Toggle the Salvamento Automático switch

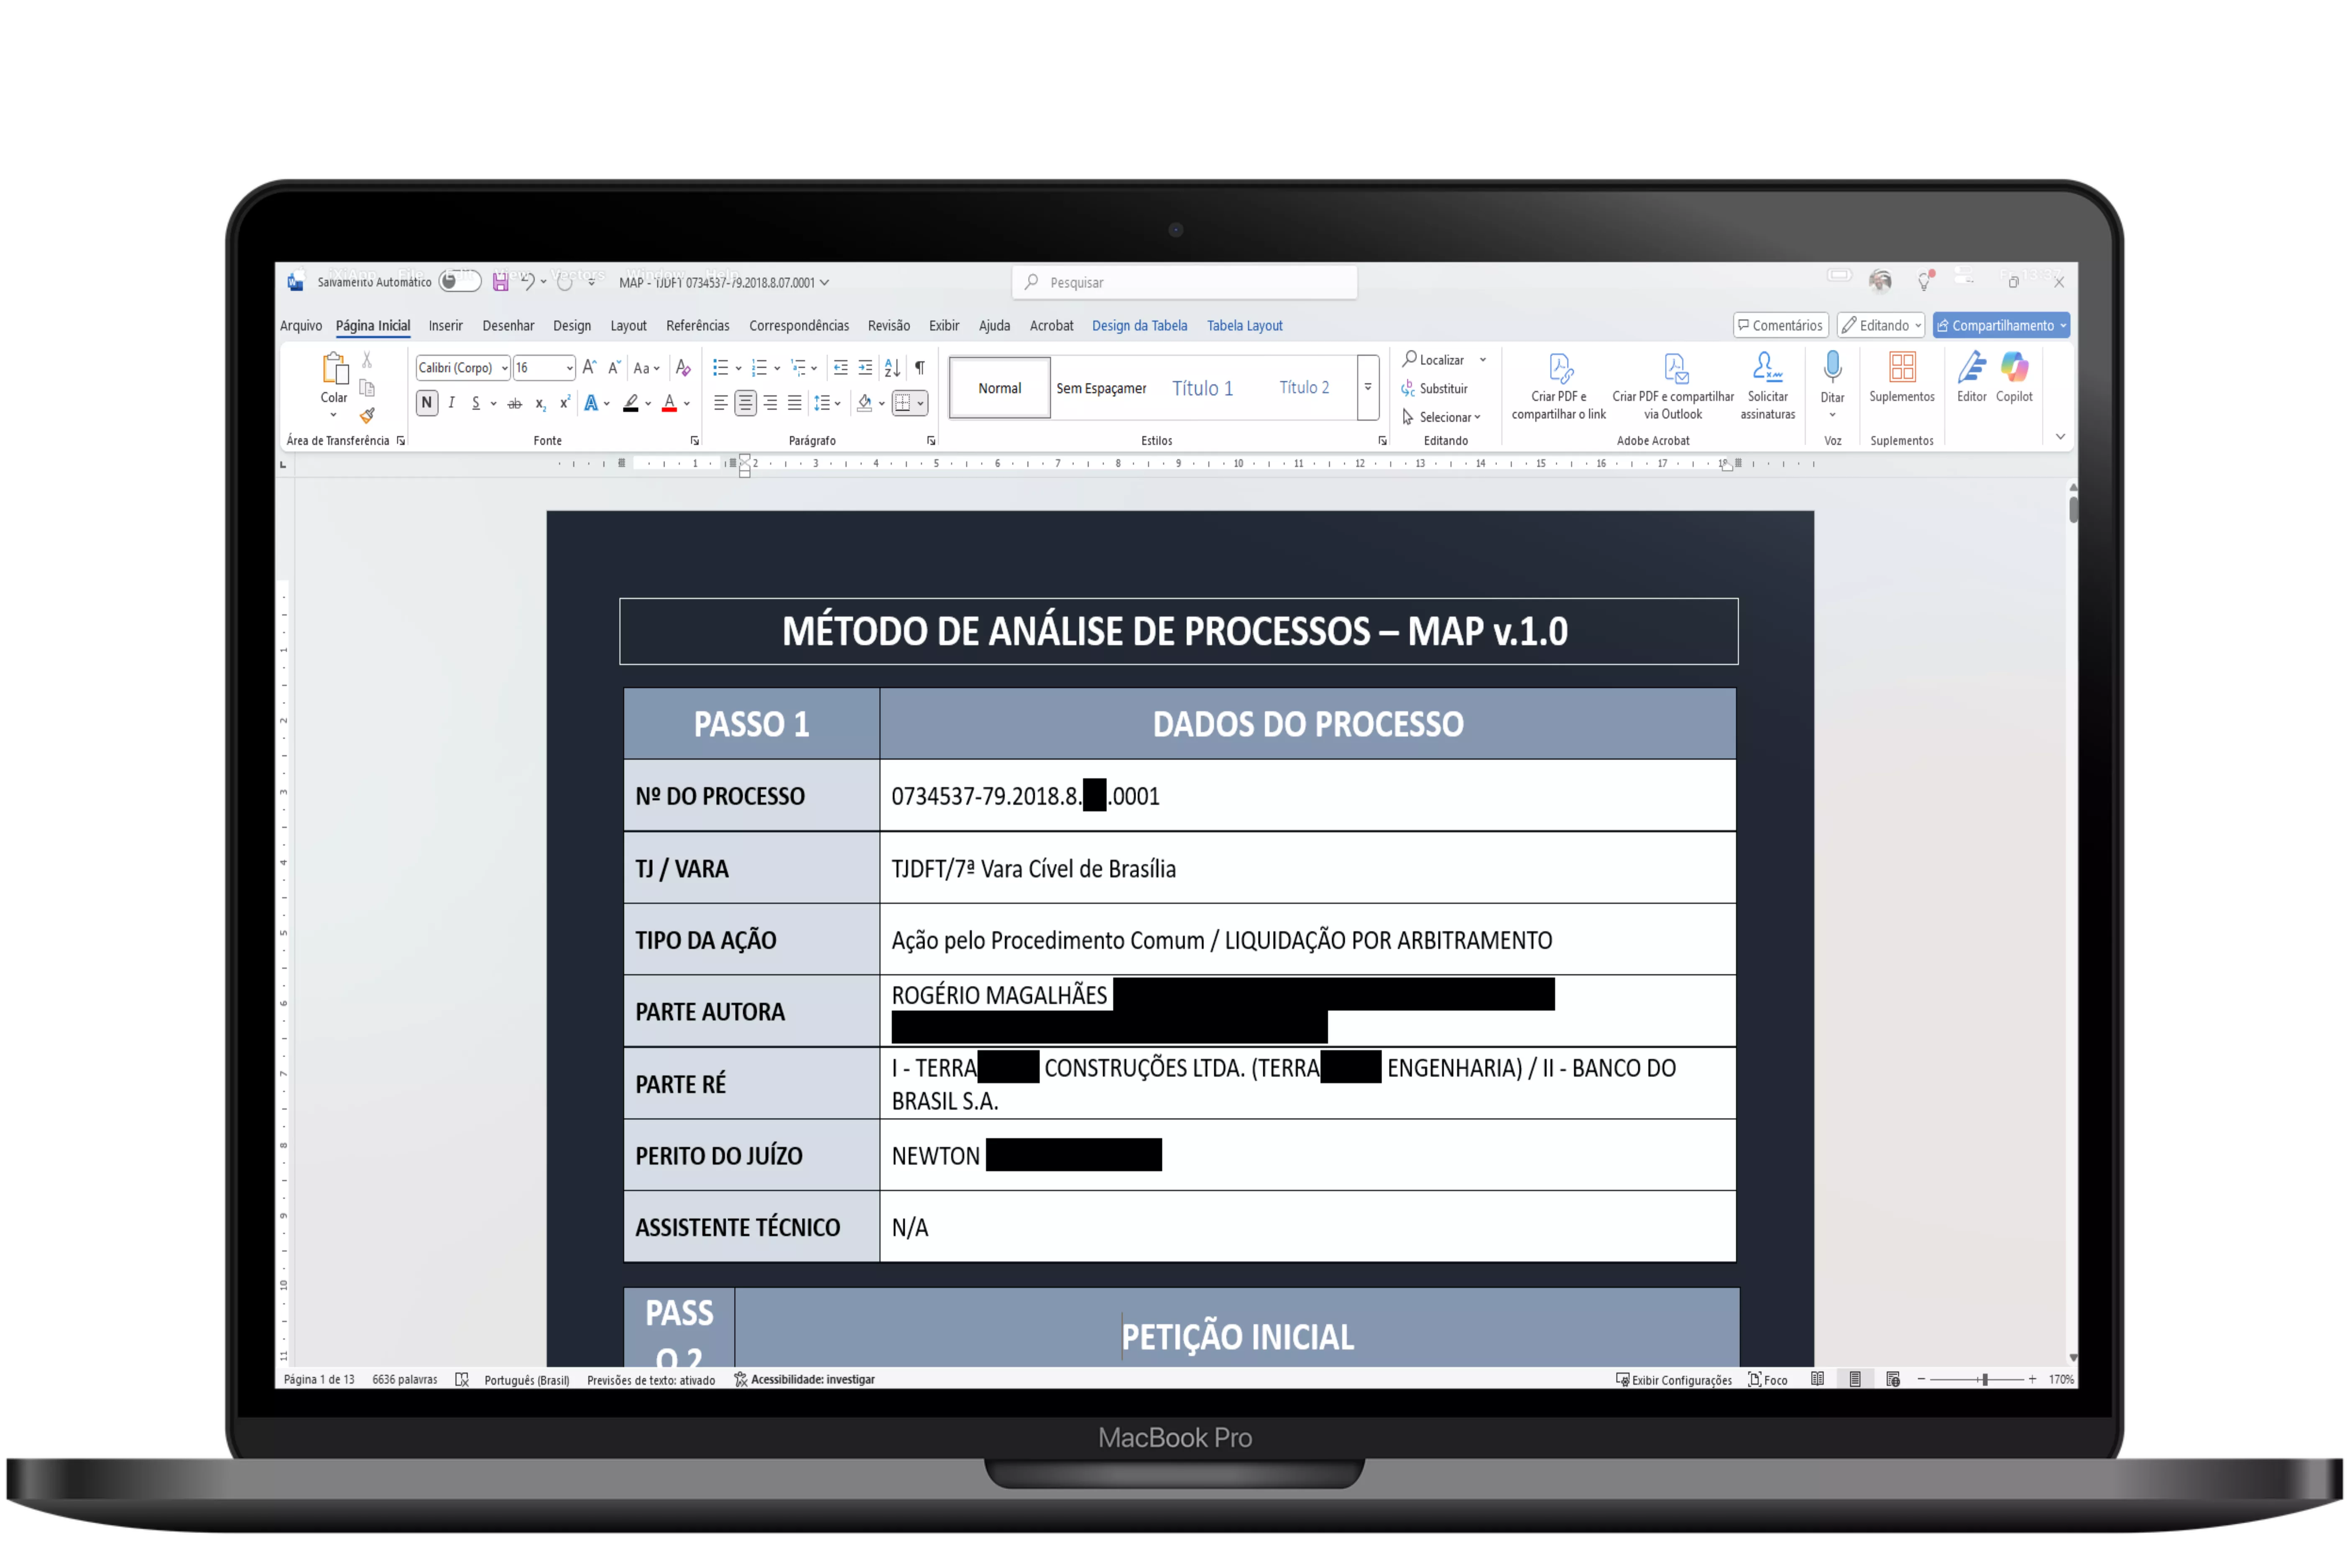(460, 282)
